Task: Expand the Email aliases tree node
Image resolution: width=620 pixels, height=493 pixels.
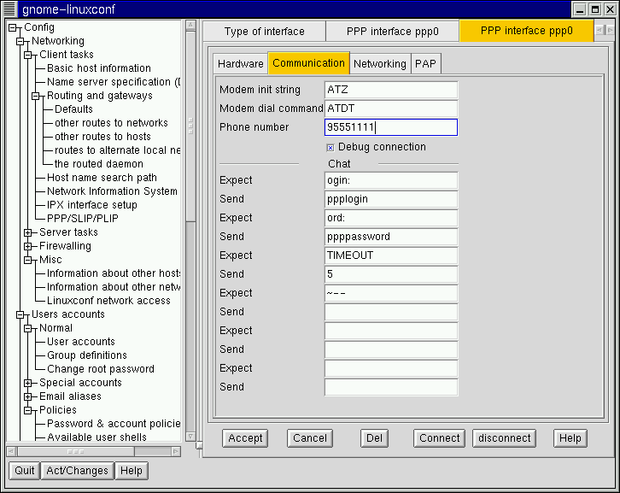Action: click(28, 396)
